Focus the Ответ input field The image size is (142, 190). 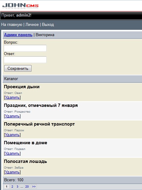coord(25,60)
